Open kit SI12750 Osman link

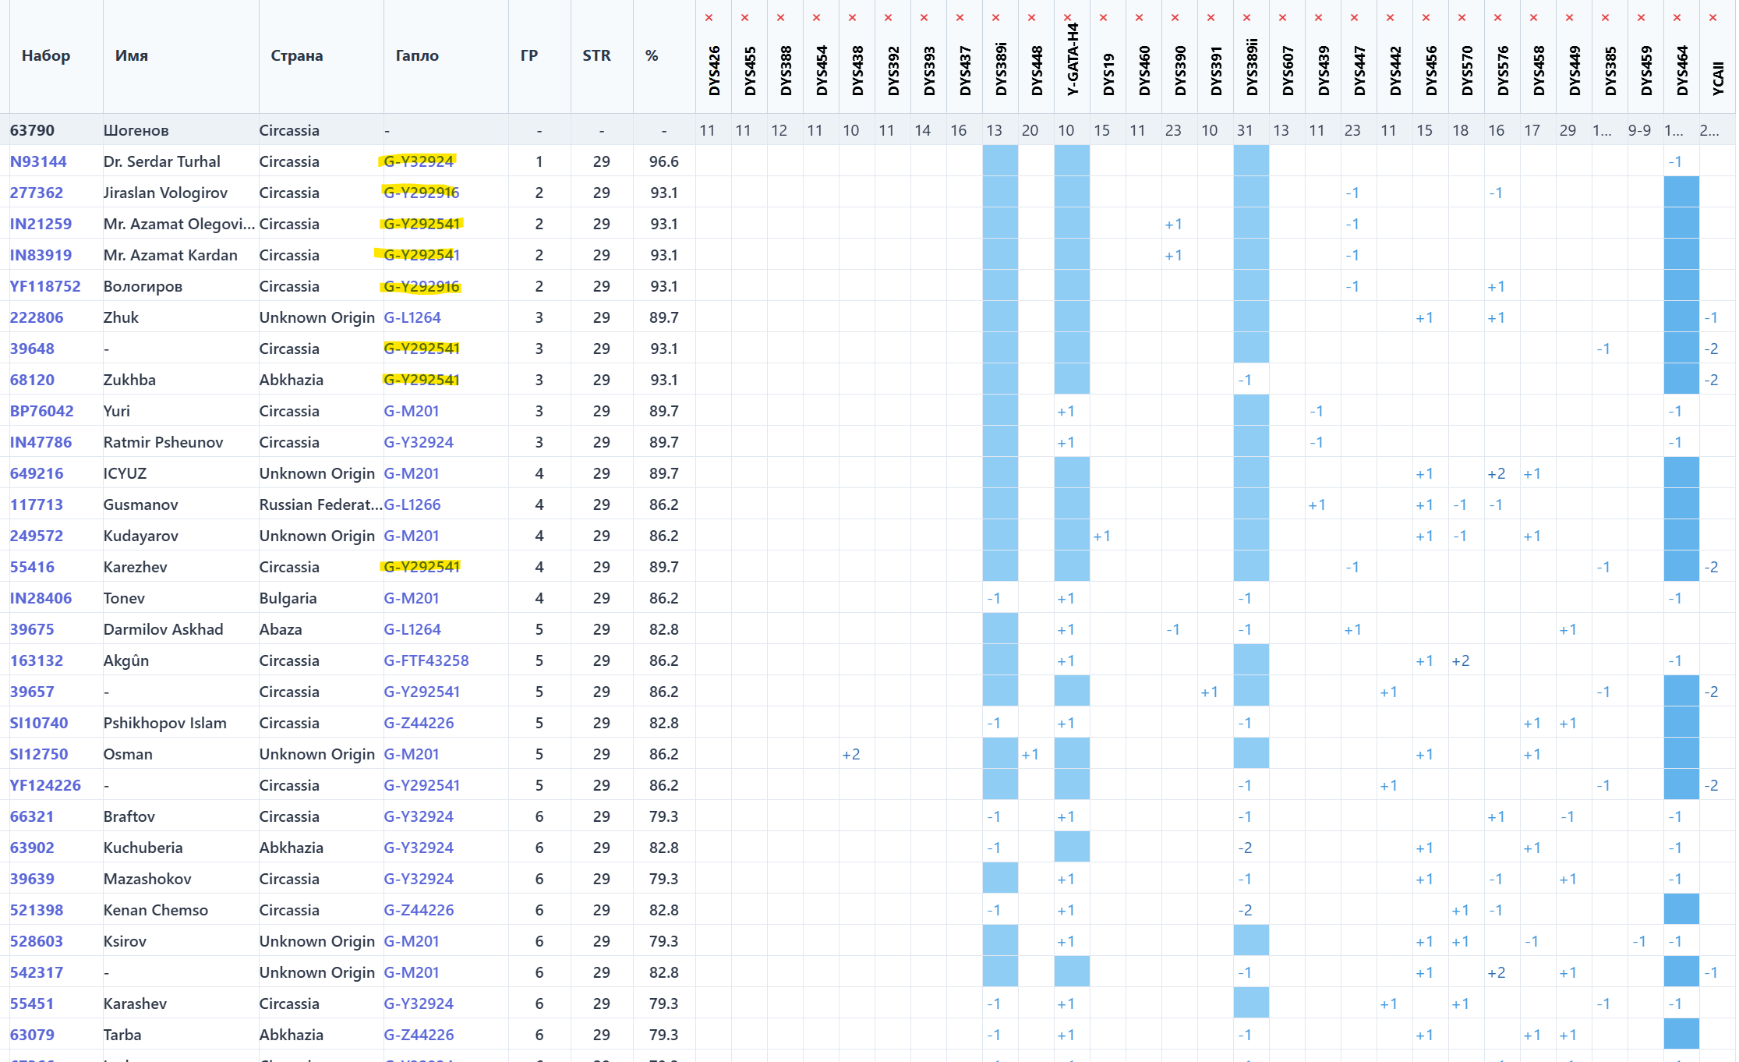click(x=39, y=754)
